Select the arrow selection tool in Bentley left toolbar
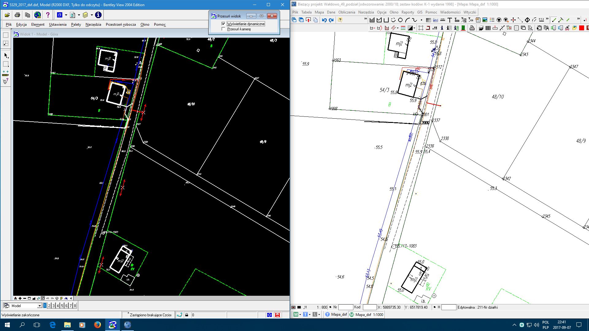 (x=6, y=56)
